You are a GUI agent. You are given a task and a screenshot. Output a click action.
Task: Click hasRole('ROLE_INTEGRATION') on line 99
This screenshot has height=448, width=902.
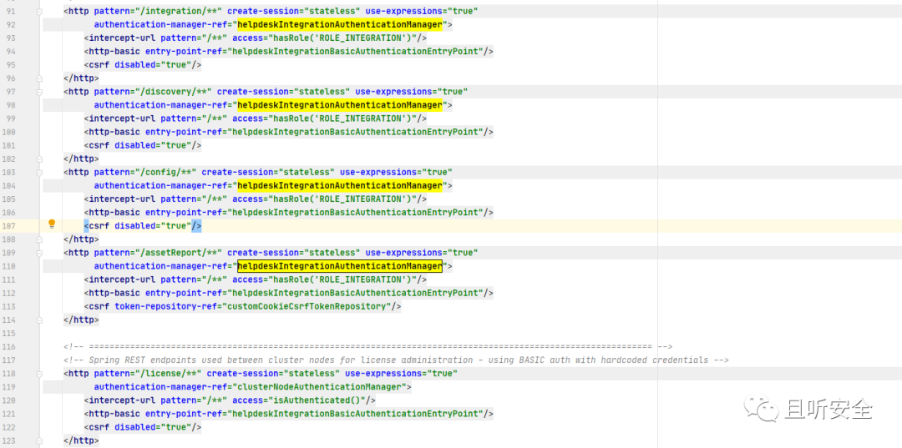[x=342, y=118]
